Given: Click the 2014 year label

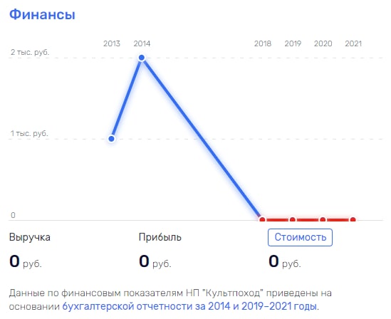Looking at the screenshot, I should point(142,43).
